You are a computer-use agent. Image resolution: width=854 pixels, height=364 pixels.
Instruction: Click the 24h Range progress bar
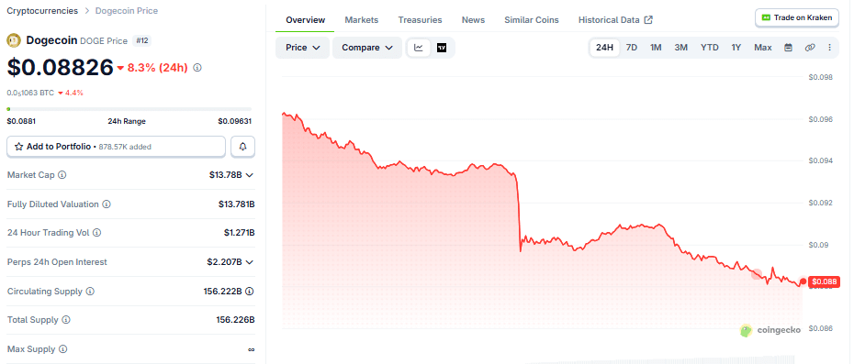point(129,109)
